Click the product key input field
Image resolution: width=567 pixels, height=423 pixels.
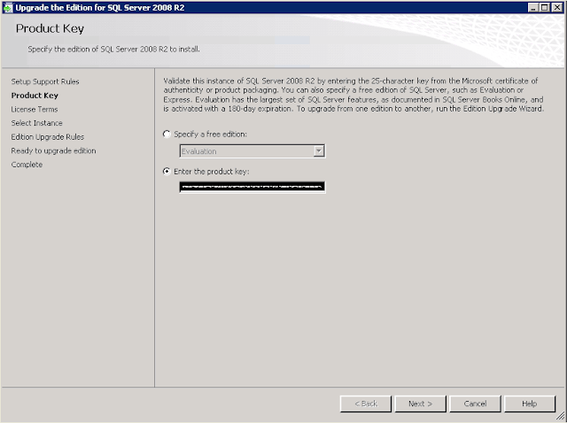pos(252,187)
